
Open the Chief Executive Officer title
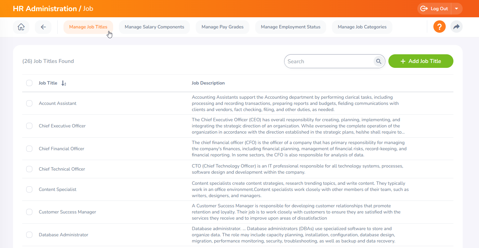click(x=62, y=126)
